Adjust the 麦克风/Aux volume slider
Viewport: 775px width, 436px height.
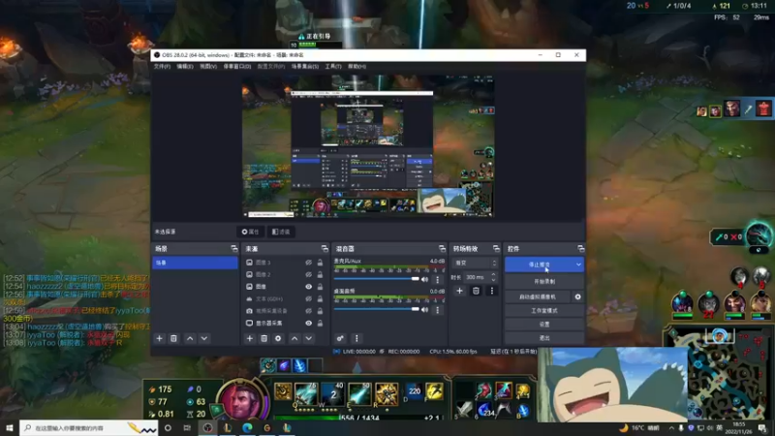pos(377,279)
